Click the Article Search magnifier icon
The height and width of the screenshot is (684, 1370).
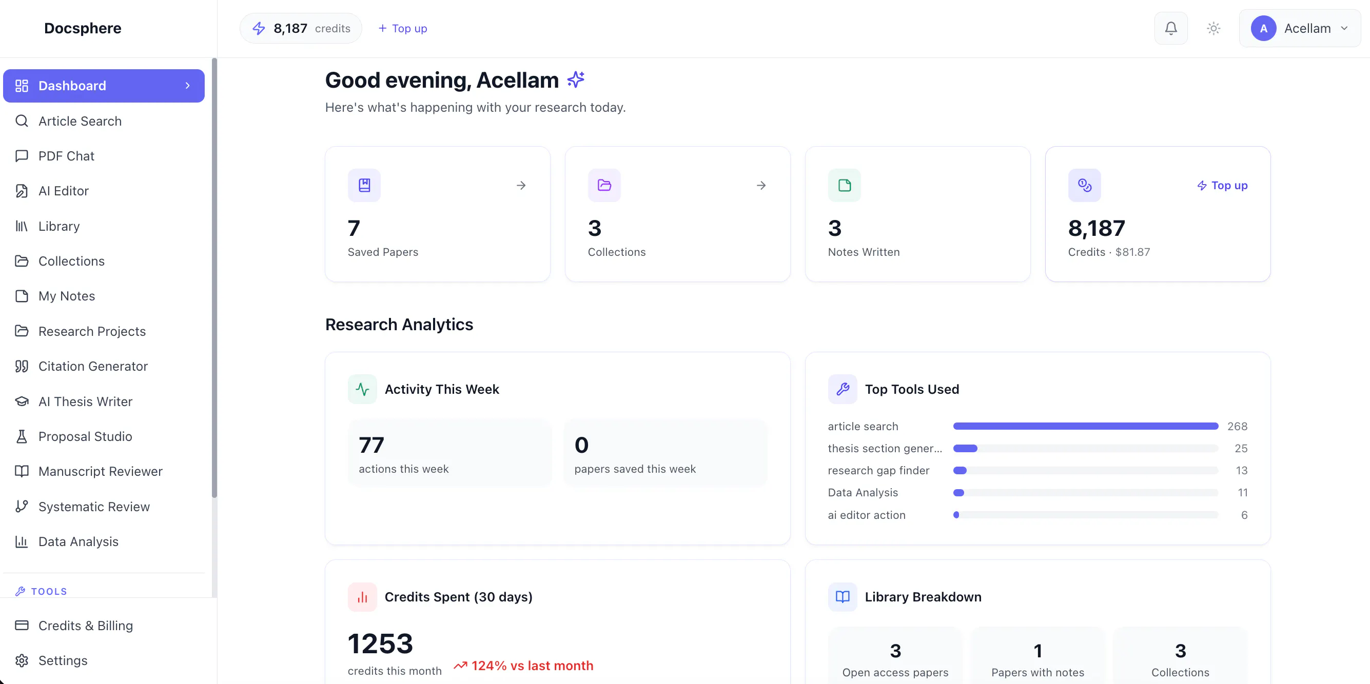click(22, 120)
